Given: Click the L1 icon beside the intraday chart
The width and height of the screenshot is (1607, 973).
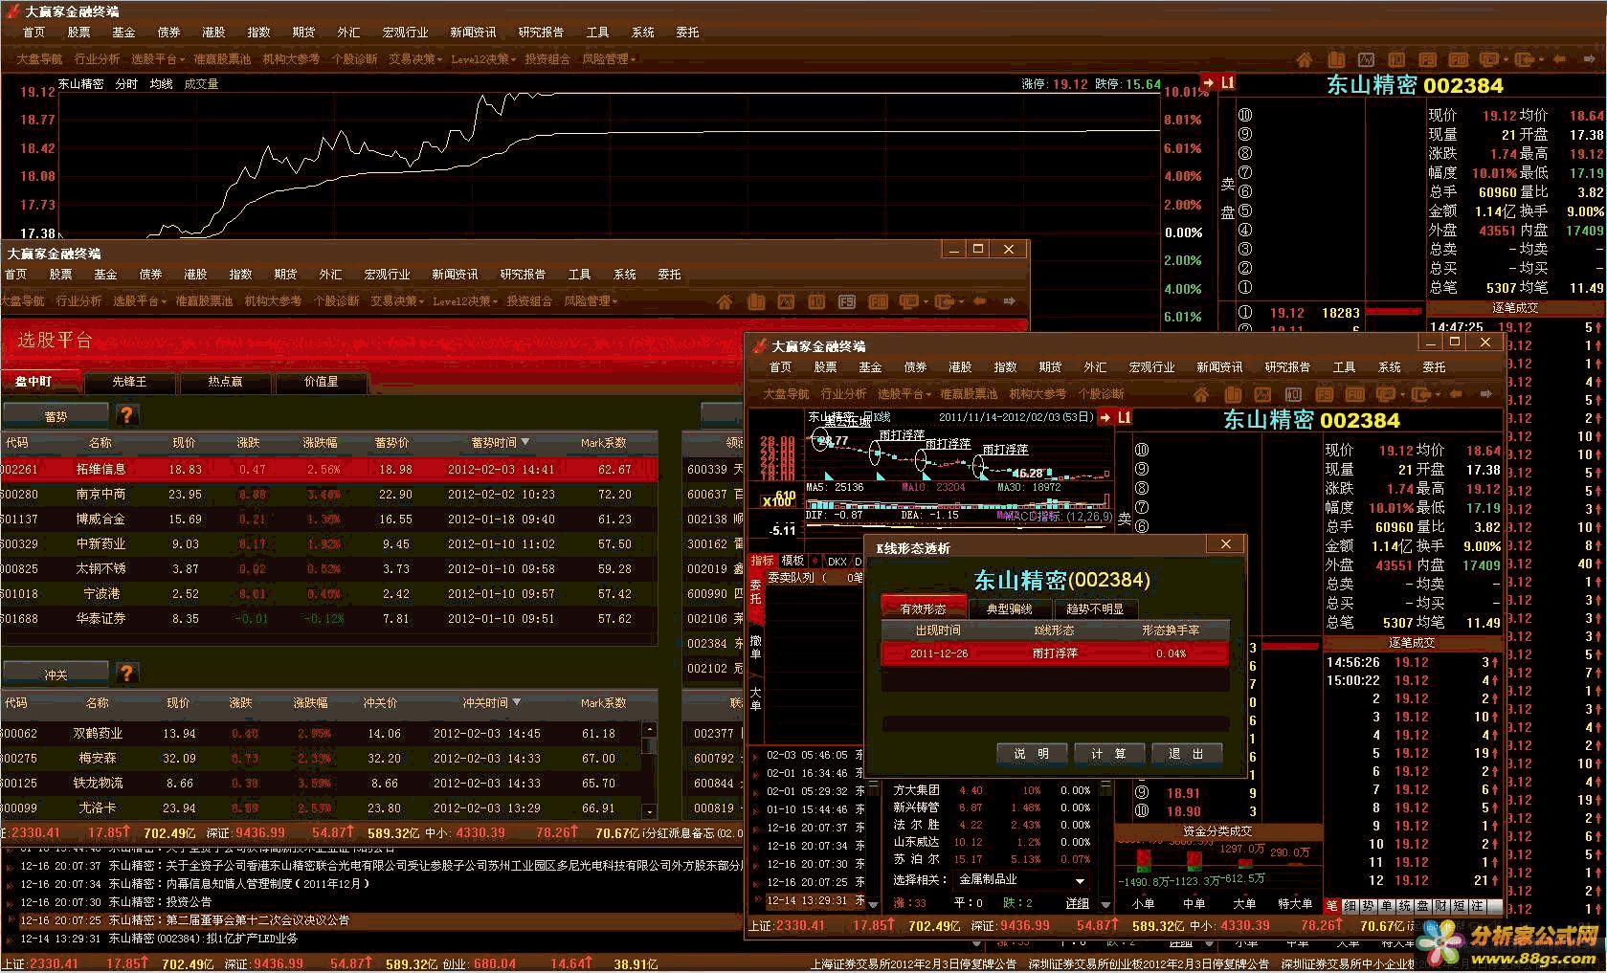Looking at the screenshot, I should [x=1219, y=83].
